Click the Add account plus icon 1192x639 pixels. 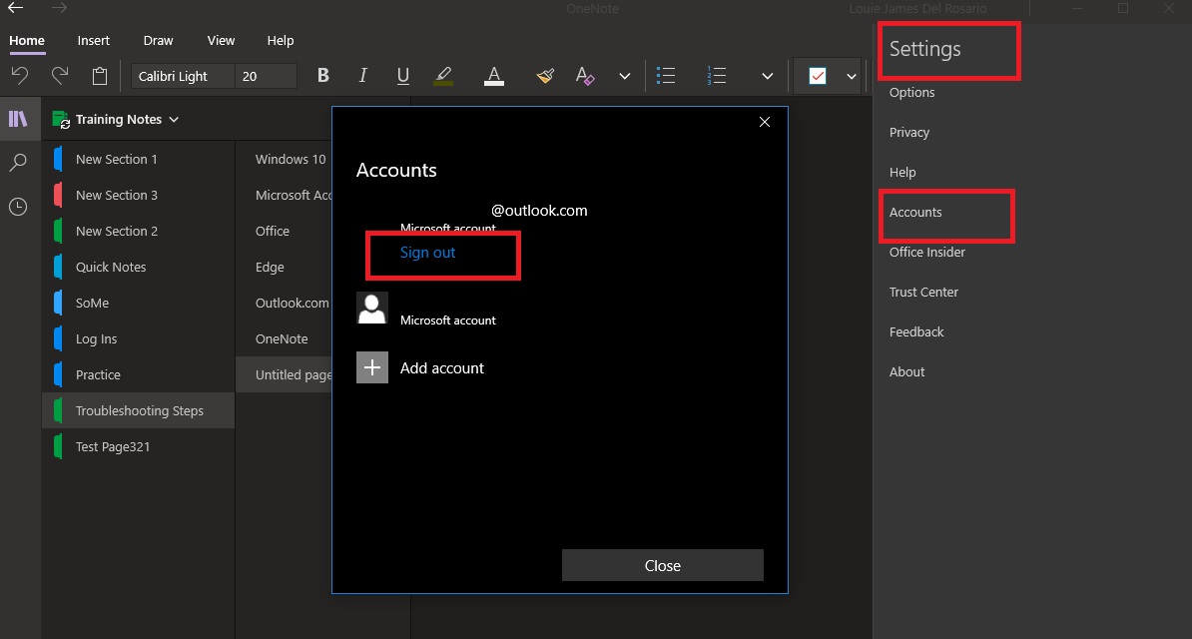pos(372,367)
